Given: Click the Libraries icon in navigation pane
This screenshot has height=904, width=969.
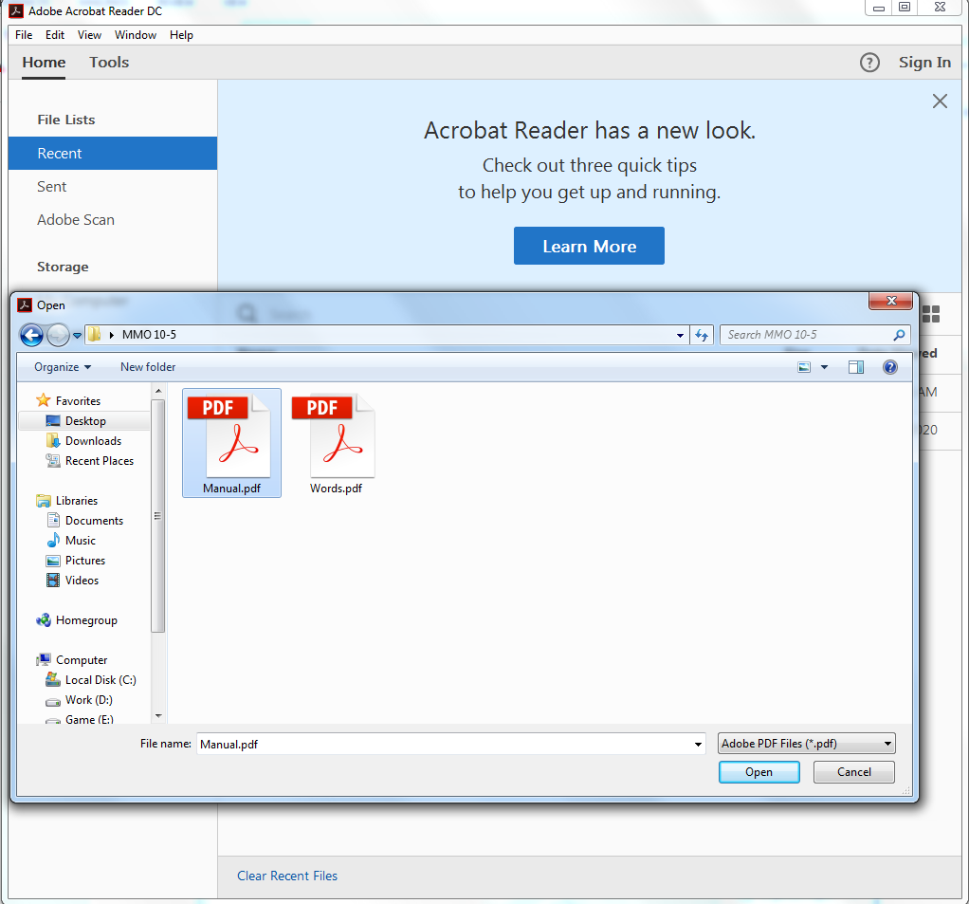Looking at the screenshot, I should tap(44, 500).
